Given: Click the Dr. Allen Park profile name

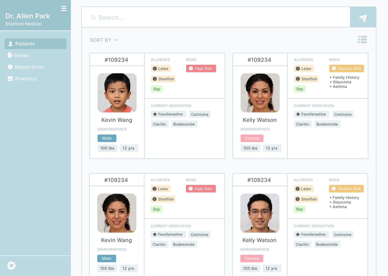Looking at the screenshot, I should (28, 16).
